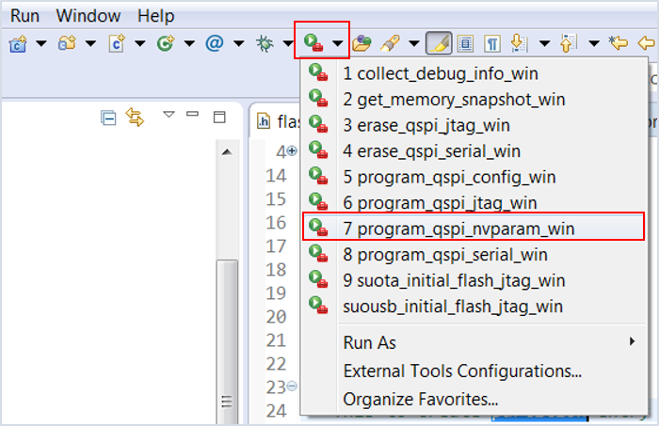Select 7 program_qspi_nvparam_win from menu
The width and height of the screenshot is (659, 426).
(458, 229)
